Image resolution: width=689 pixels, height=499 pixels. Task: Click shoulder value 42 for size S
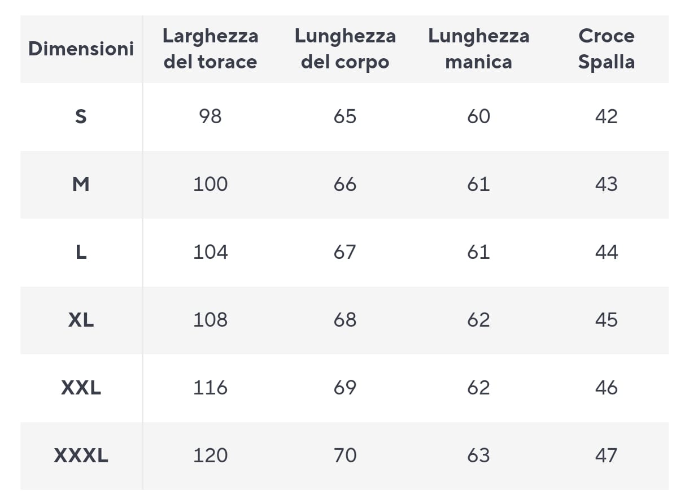tap(606, 116)
